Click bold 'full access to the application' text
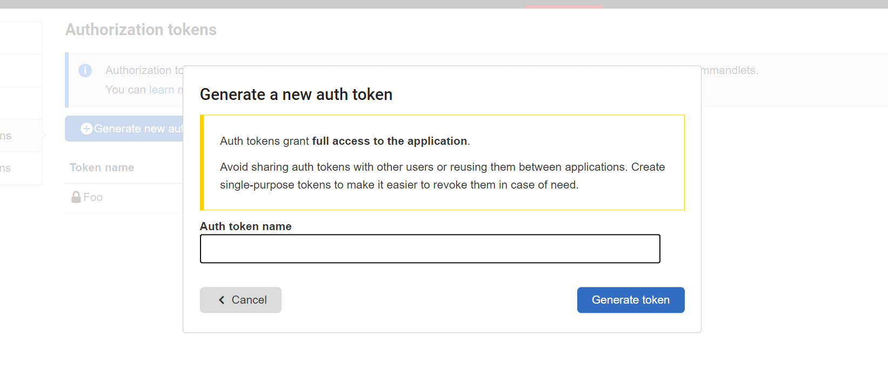Screen dimensions: 888x389 click(x=389, y=141)
